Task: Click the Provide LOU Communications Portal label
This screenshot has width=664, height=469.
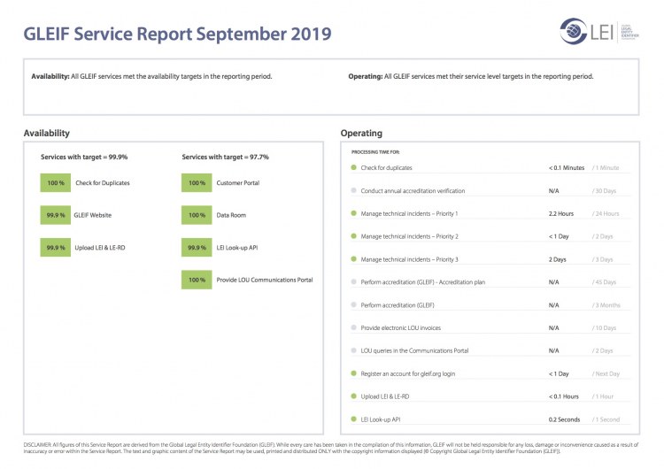Action: pos(264,281)
